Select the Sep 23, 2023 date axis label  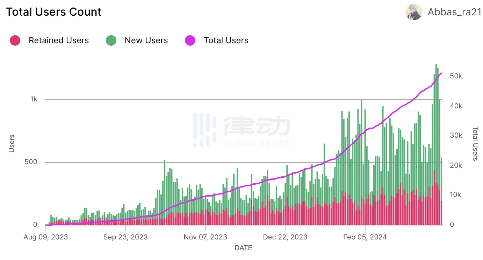pyautogui.click(x=125, y=237)
